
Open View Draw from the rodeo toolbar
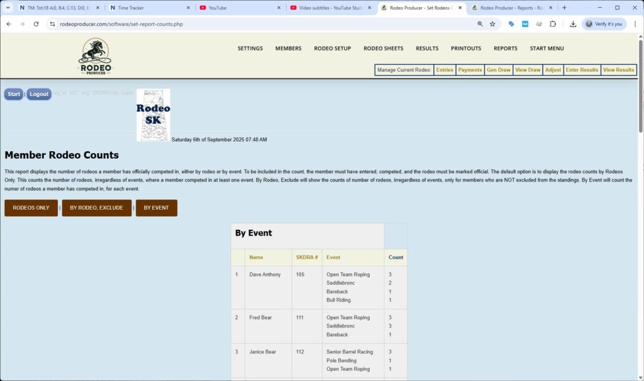click(x=528, y=70)
